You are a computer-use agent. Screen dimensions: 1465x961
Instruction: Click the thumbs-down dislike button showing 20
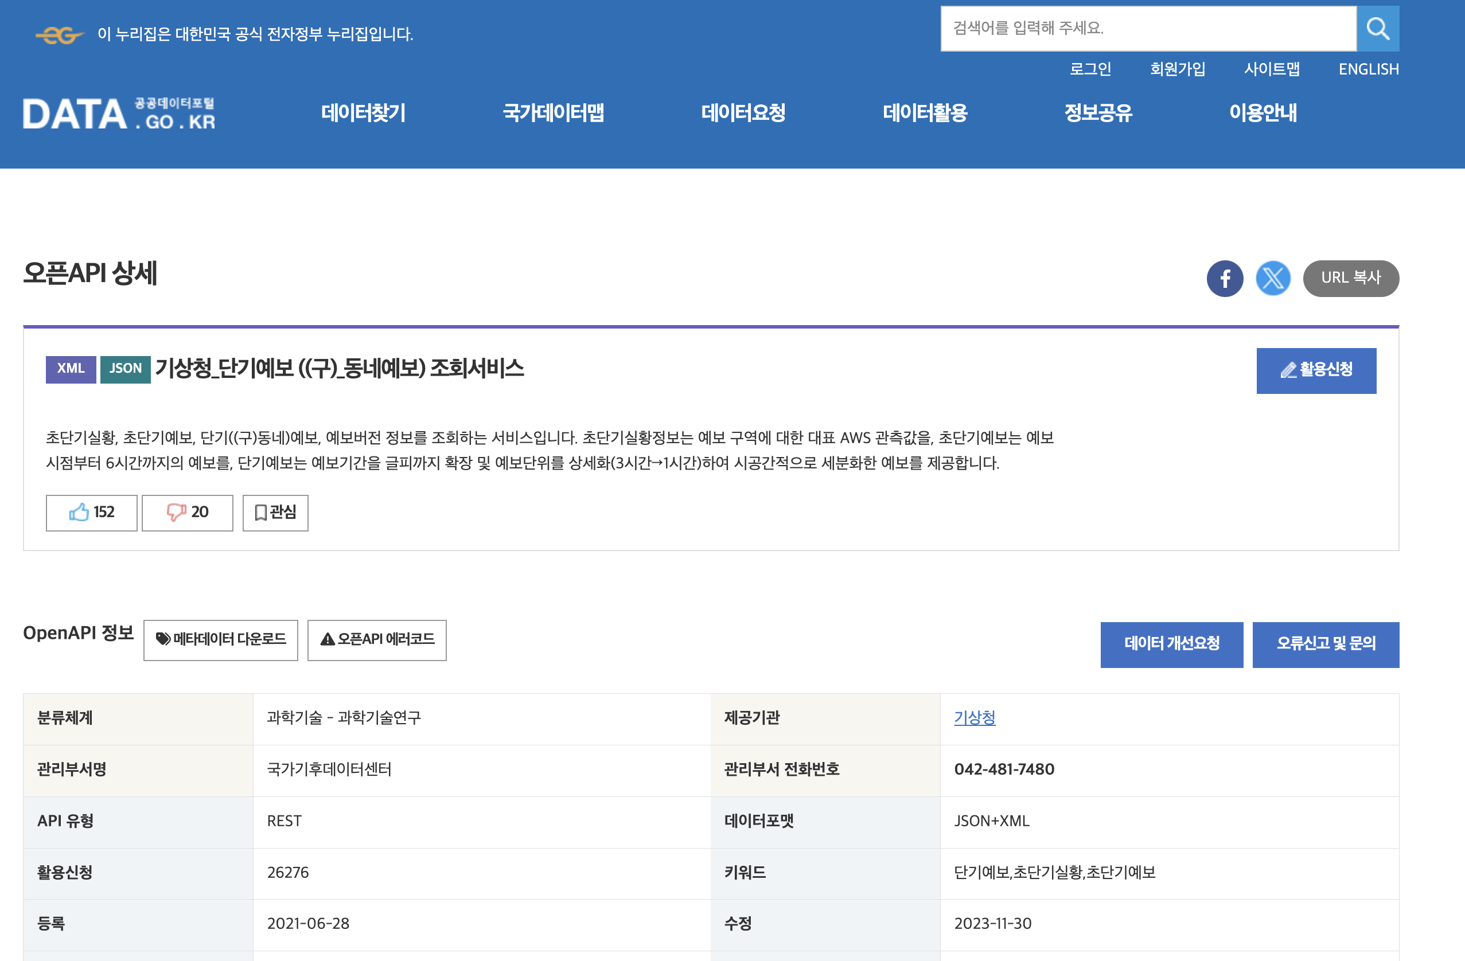tap(187, 513)
